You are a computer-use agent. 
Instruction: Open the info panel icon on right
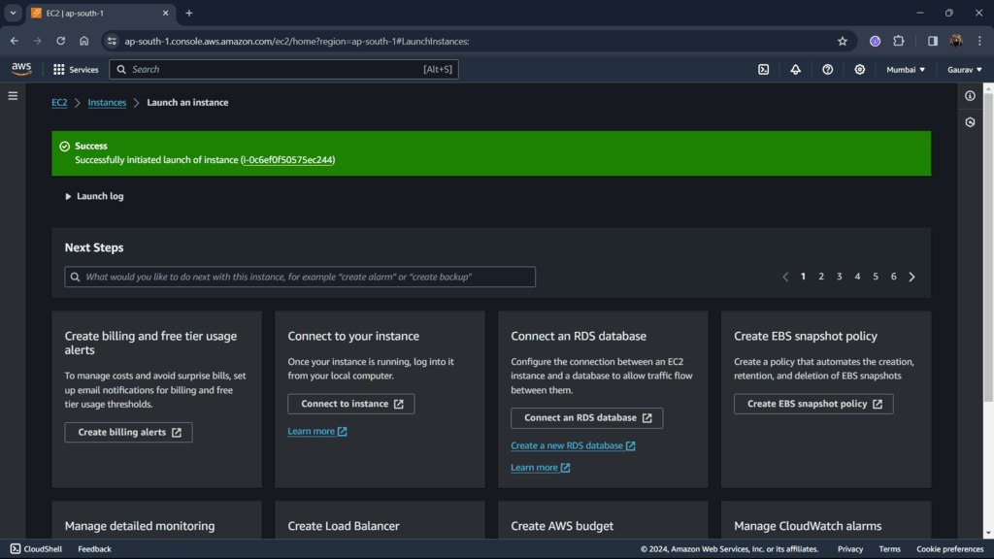(970, 96)
